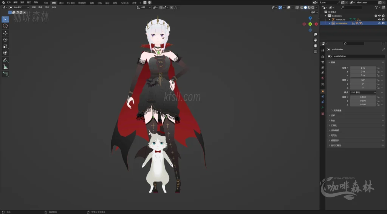This screenshot has height=214, width=387.
Task: Switch to the Sculpting workspace tab
Action: 62,3
